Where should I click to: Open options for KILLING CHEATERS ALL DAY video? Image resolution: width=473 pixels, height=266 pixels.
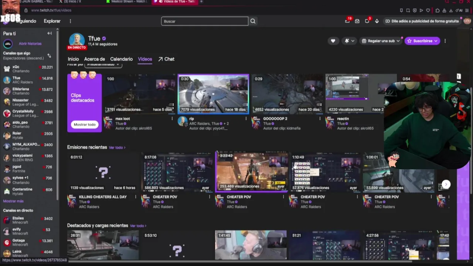(135, 197)
